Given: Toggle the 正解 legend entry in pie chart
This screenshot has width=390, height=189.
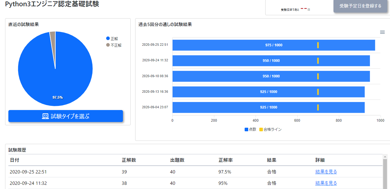Looking at the screenshot, I should coord(112,39).
